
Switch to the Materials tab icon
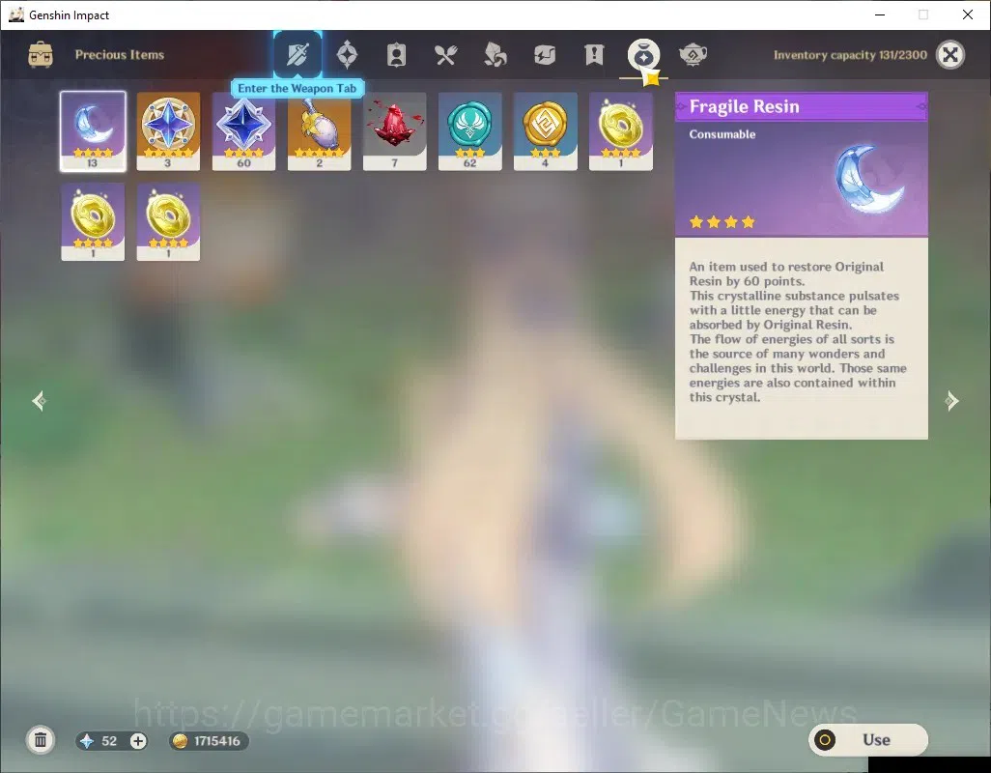tap(495, 55)
